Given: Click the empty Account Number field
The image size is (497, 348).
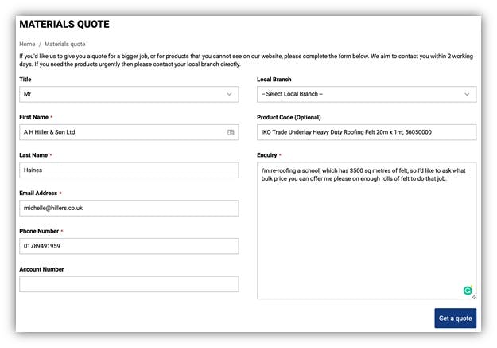Looking at the screenshot, I should [129, 284].
